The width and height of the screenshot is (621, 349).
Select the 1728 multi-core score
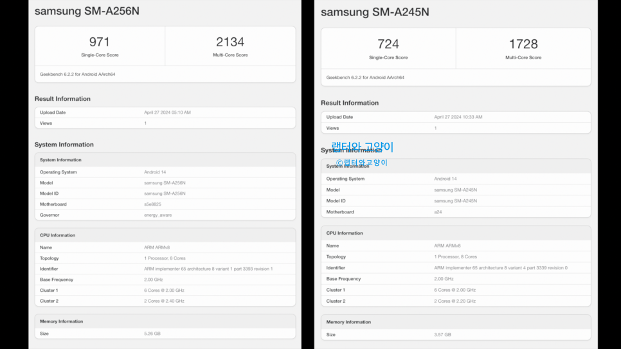click(x=523, y=44)
